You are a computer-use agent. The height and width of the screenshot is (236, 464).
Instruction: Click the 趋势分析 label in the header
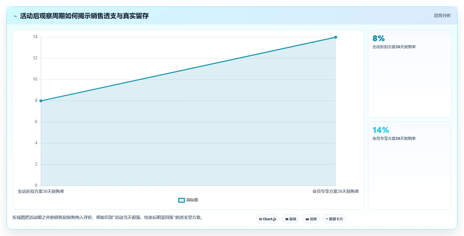pos(442,15)
